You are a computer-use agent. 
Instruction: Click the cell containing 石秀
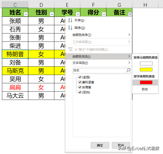[x=15, y=29]
